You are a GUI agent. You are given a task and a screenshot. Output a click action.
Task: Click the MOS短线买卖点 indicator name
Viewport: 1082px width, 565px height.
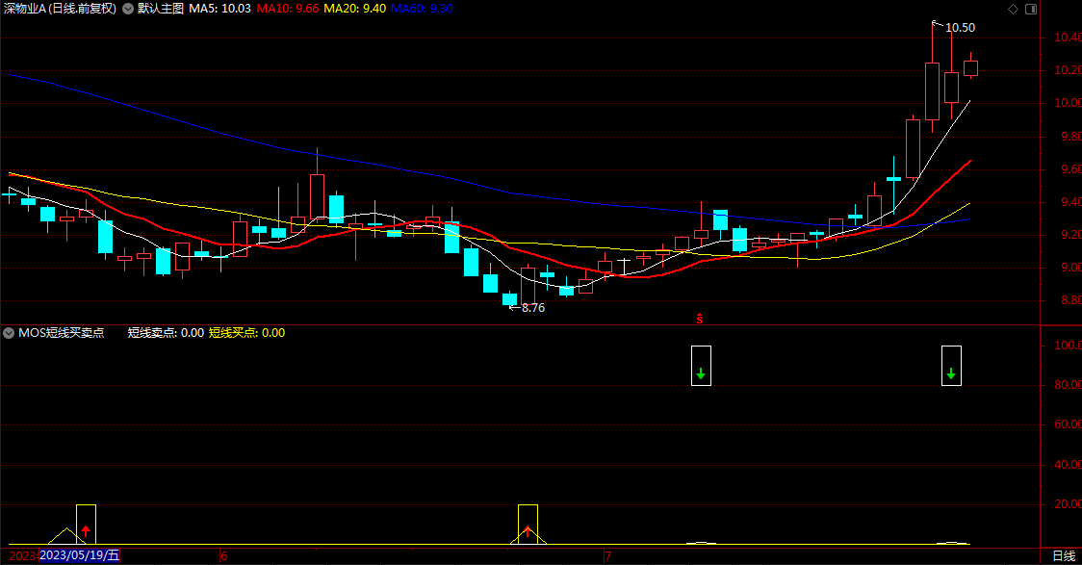(61, 333)
